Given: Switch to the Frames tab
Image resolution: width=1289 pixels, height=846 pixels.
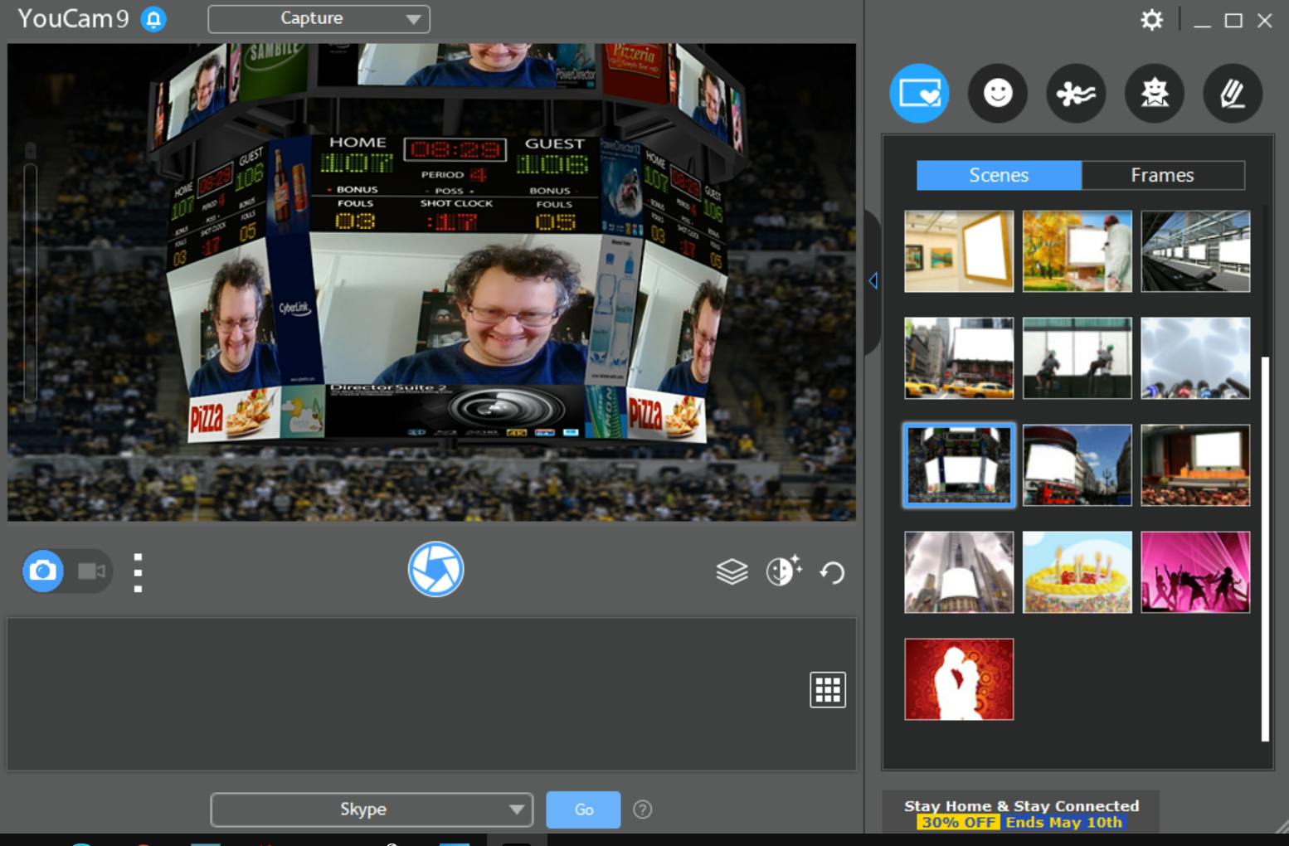Looking at the screenshot, I should point(1163,175).
